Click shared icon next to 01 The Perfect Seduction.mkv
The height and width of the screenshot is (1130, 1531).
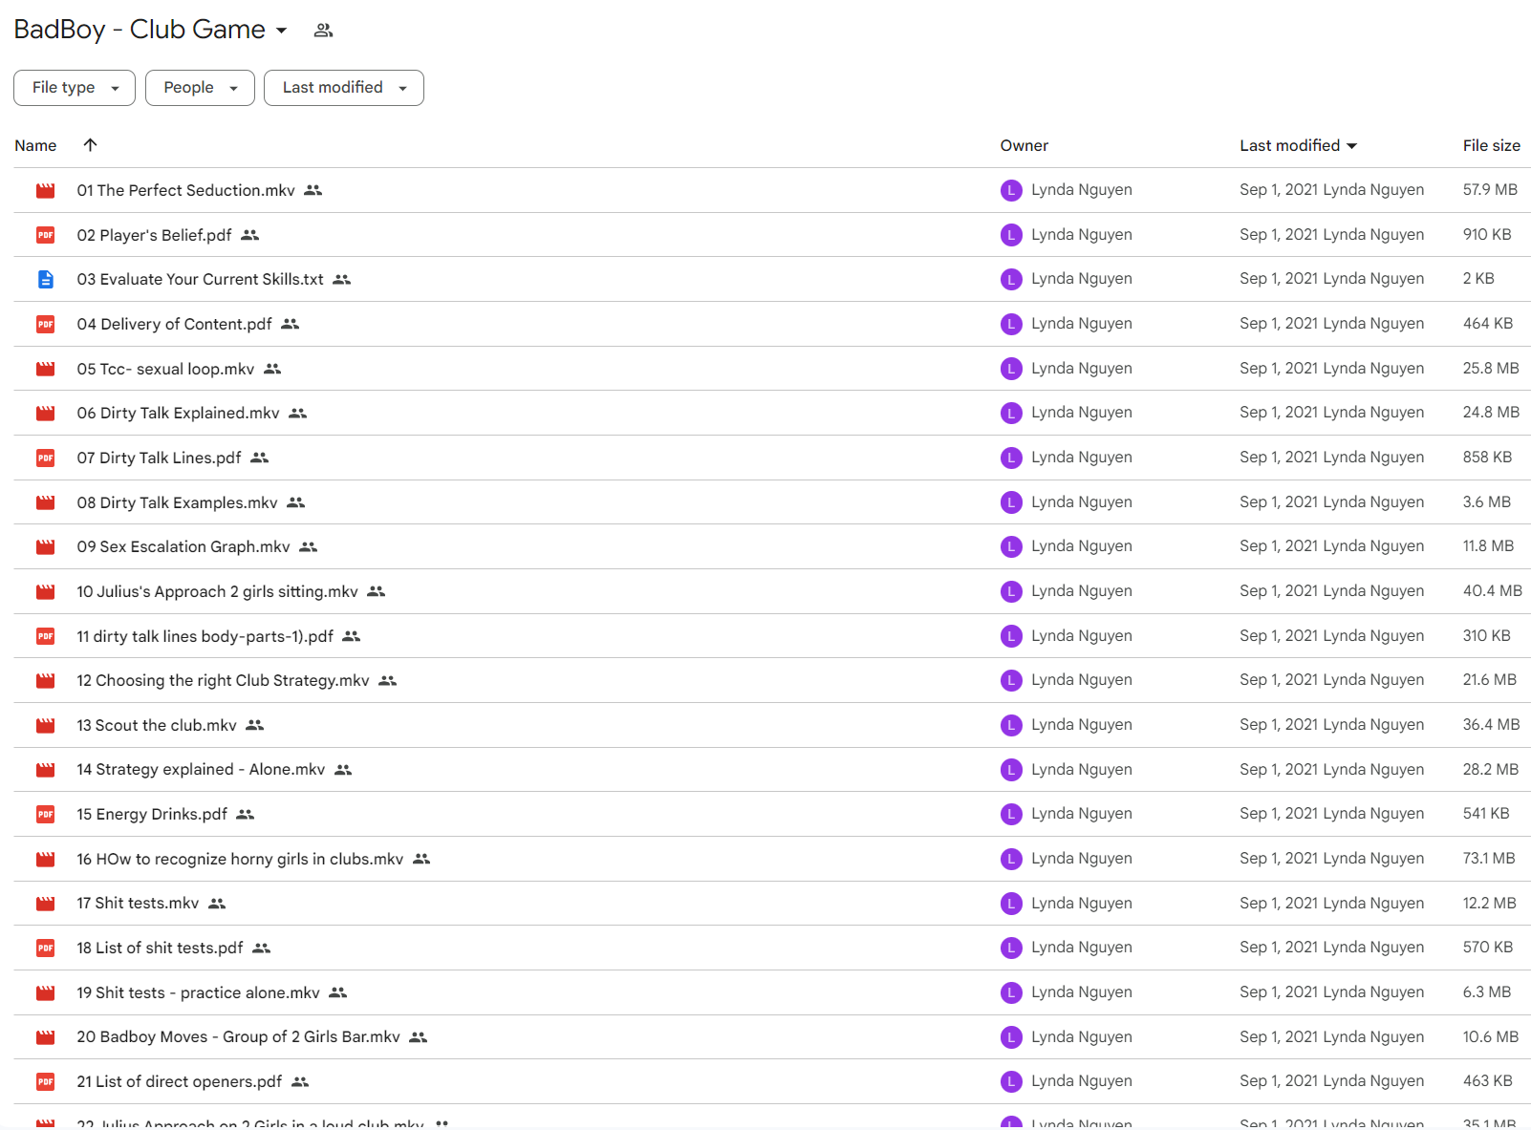[313, 190]
